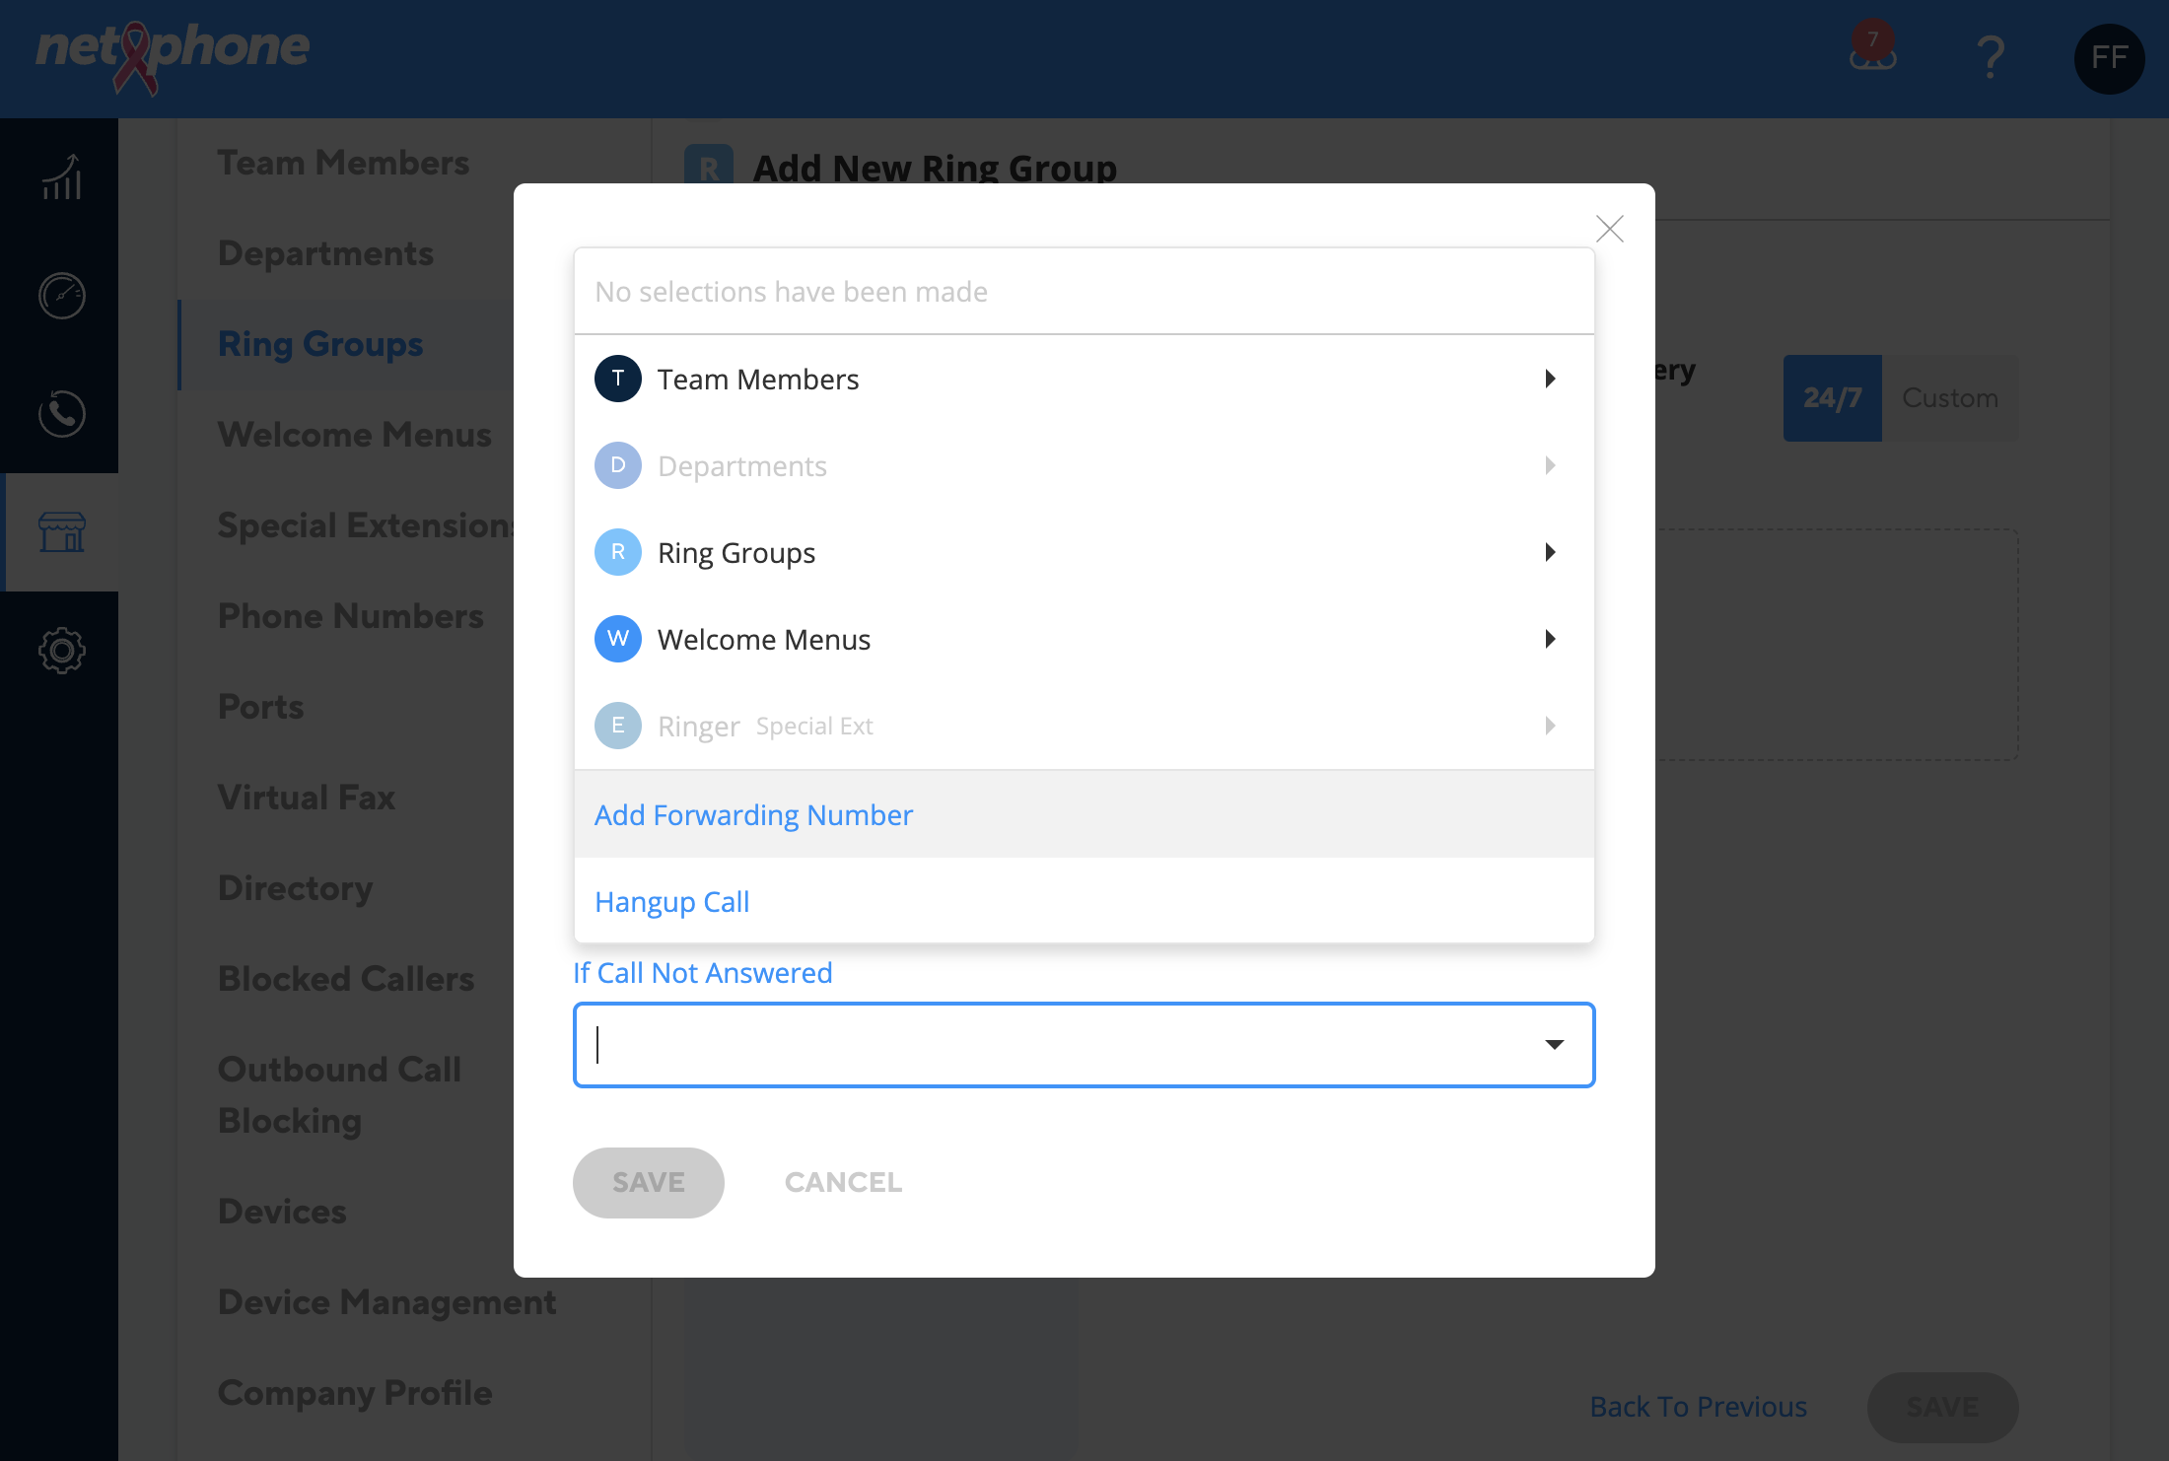Viewport: 2169px width, 1461px height.
Task: Open Blocked Callers side menu item
Action: click(x=345, y=979)
